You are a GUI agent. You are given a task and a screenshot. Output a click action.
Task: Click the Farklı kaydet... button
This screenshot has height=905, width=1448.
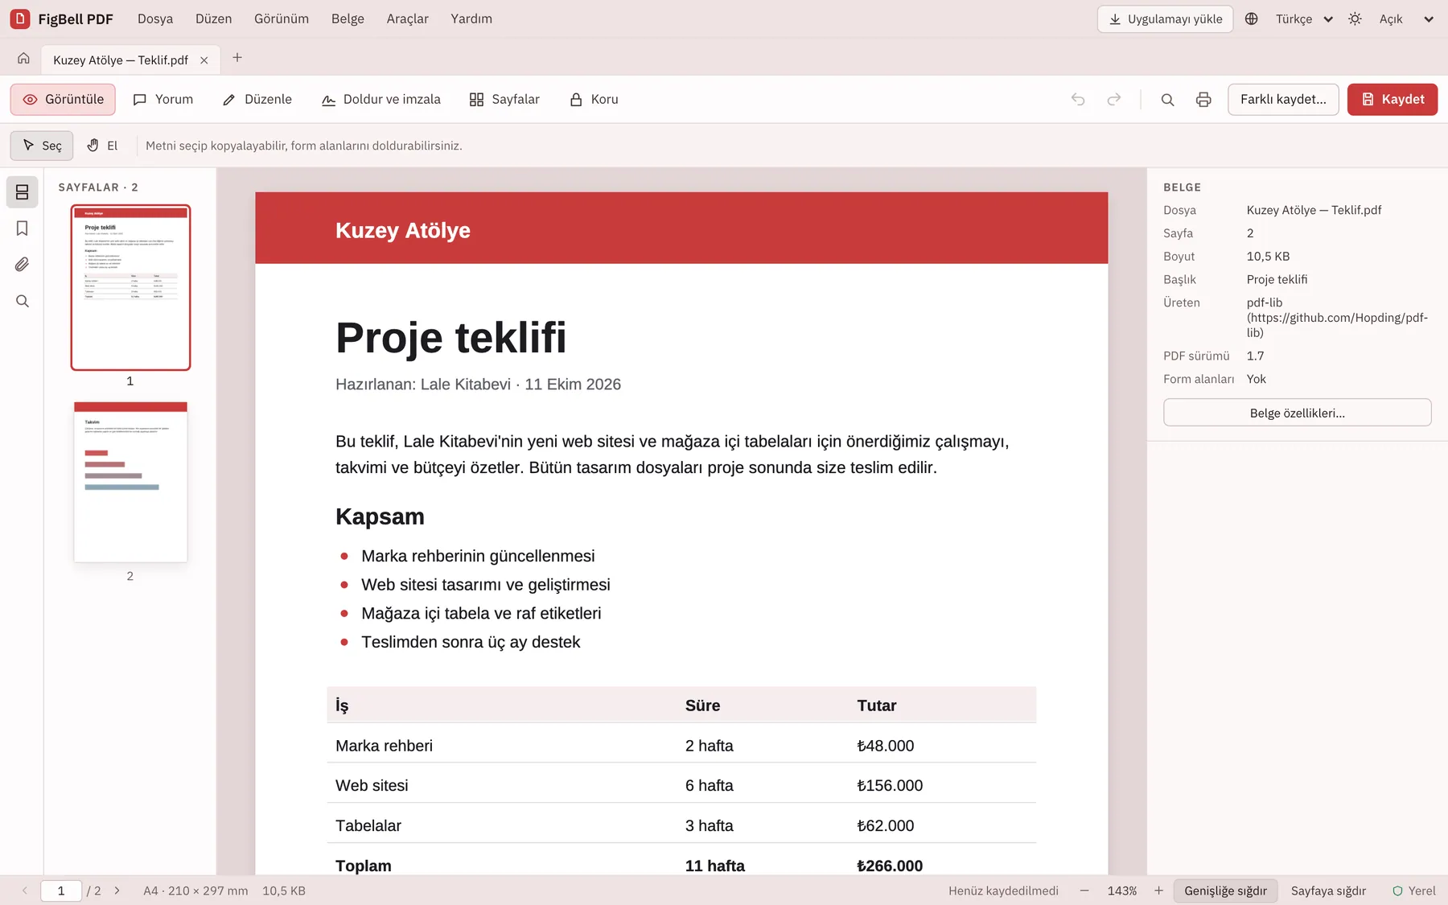1283,100
